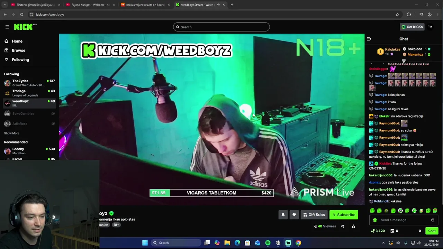The height and width of the screenshot is (249, 443).
Task: Click Sokoloco in gift leaderboard
Action: [415, 49]
